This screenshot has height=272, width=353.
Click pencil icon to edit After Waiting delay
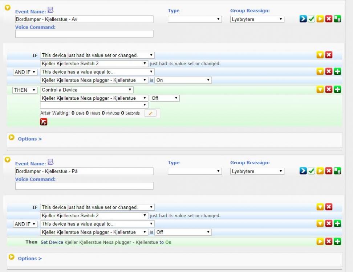(x=150, y=113)
